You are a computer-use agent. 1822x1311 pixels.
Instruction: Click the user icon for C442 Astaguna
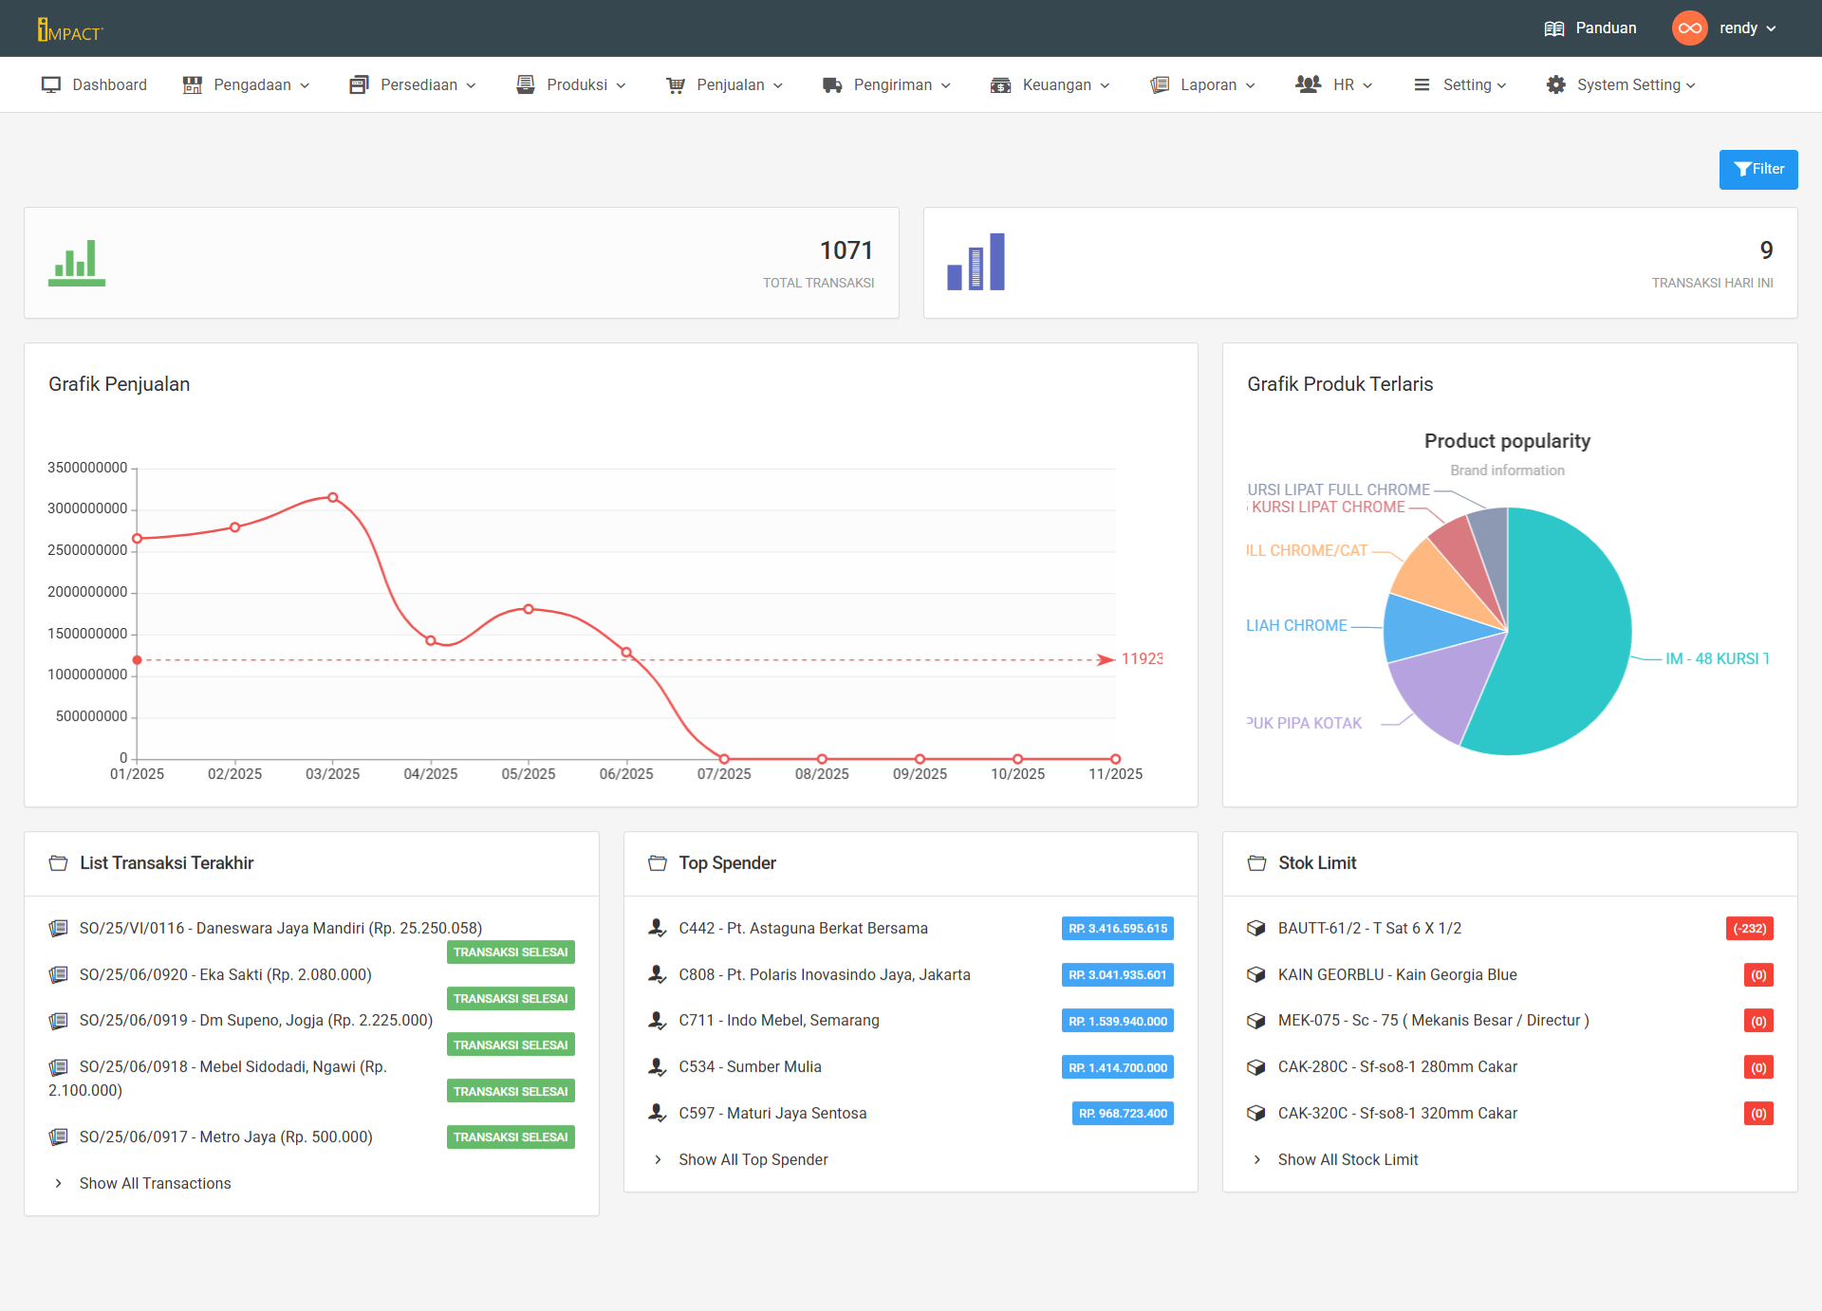click(x=658, y=929)
